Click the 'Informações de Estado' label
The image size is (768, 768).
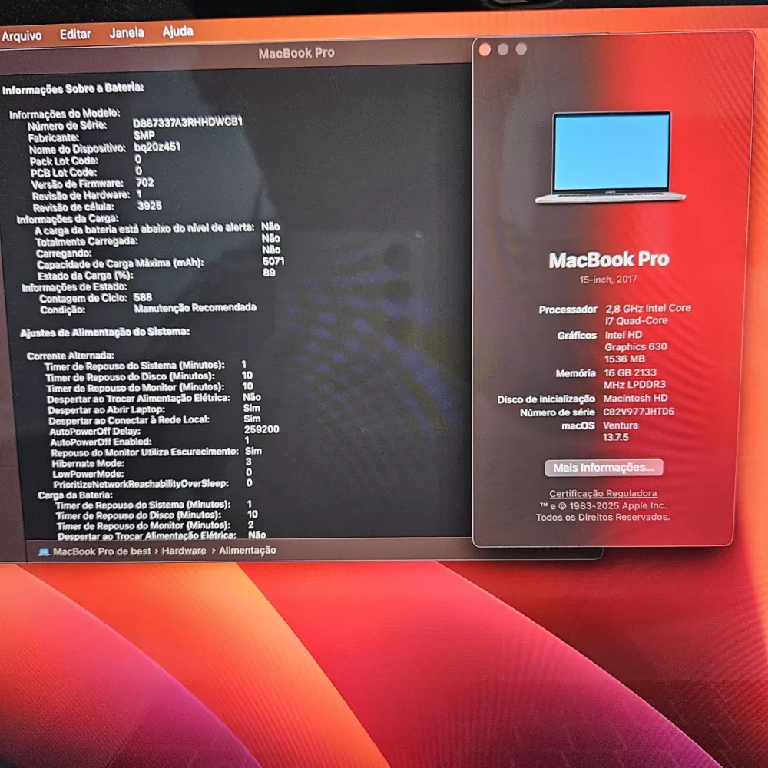(74, 287)
